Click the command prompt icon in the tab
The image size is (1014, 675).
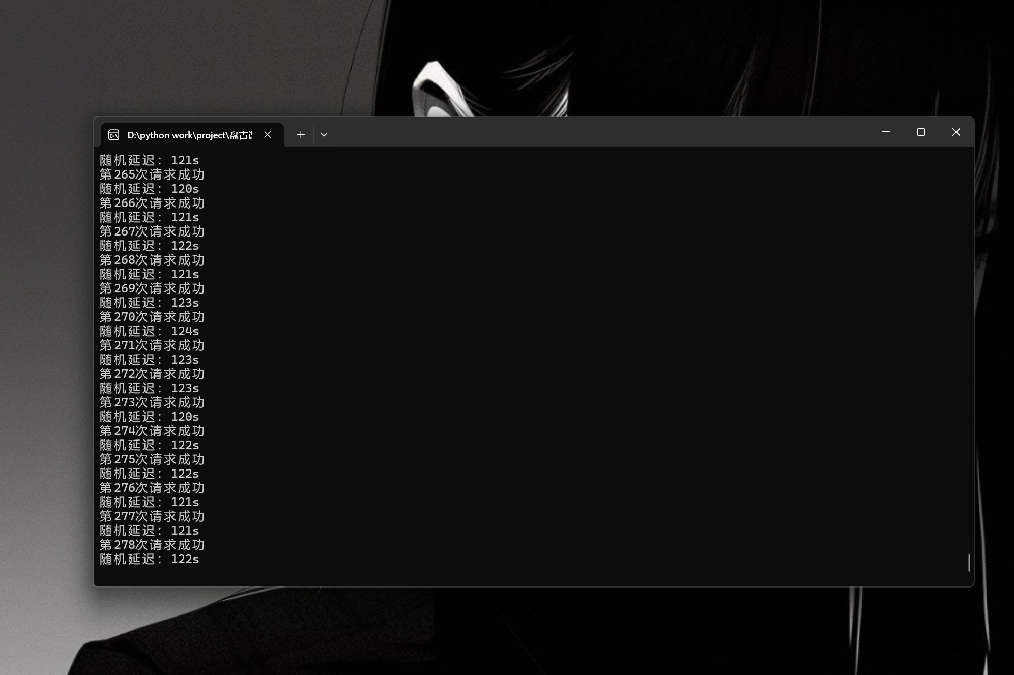pyautogui.click(x=113, y=135)
